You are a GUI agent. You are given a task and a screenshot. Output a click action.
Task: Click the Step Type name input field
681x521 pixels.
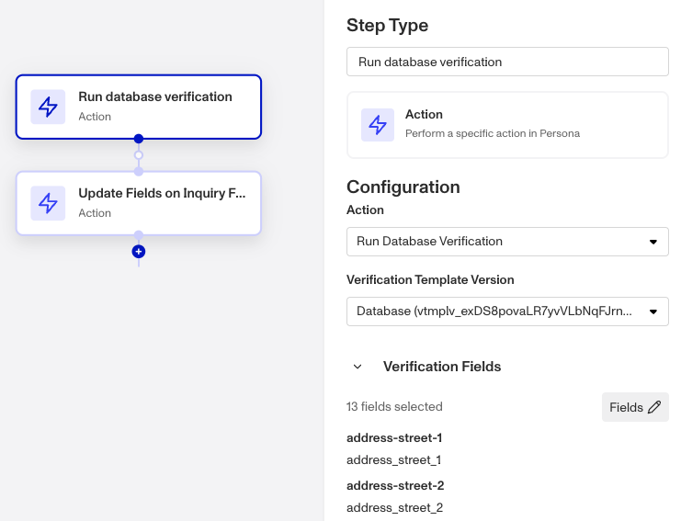point(507,62)
